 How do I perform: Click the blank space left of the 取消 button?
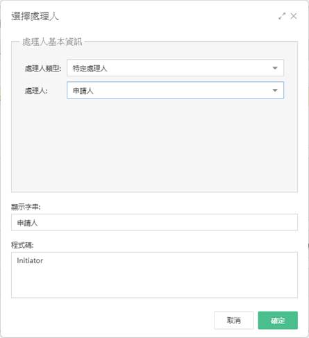111,321
